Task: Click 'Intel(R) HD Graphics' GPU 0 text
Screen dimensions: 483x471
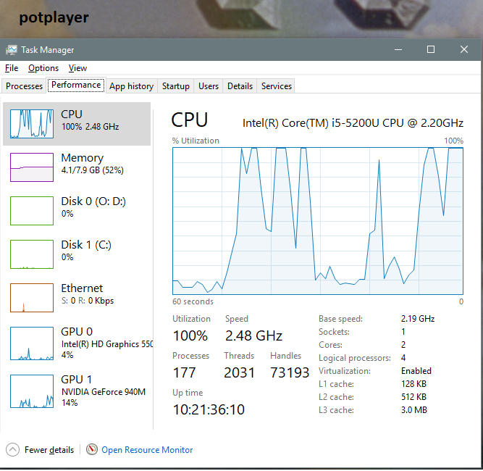Action: (106, 344)
